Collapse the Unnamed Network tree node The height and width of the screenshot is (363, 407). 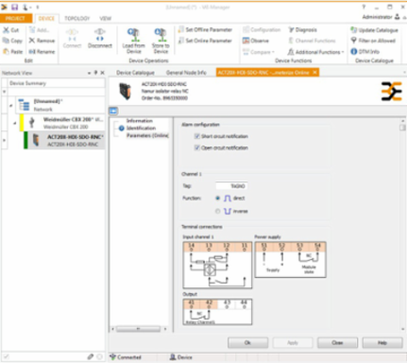tap(10, 106)
